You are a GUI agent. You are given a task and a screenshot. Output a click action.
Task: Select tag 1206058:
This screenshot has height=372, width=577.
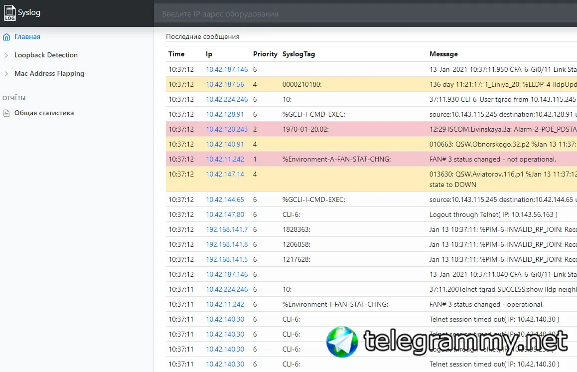[296, 244]
